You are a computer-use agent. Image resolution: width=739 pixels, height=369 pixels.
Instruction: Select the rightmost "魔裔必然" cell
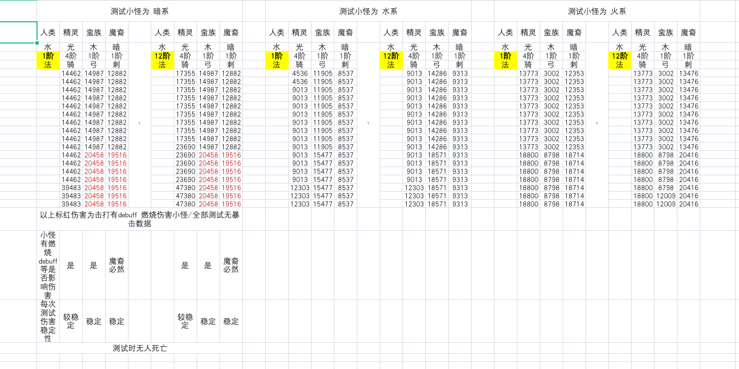tap(231, 265)
